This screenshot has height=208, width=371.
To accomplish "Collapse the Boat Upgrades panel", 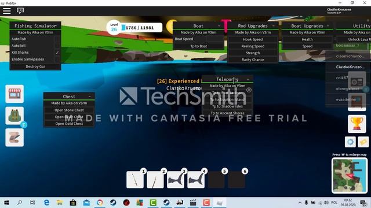I will click(328, 25).
